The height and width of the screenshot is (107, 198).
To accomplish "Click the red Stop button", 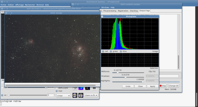I will [163, 86].
